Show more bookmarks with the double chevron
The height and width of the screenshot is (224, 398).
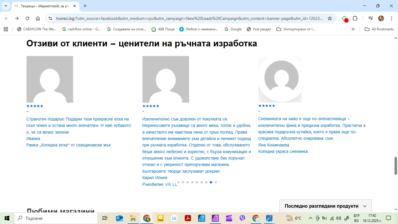click(353, 29)
